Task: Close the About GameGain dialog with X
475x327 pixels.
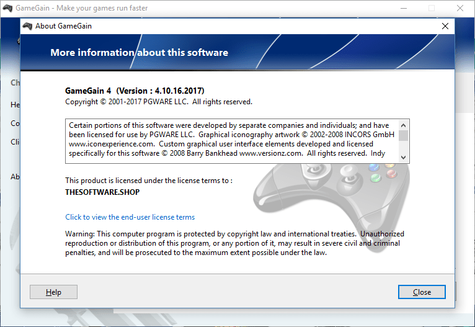Action: [445, 26]
